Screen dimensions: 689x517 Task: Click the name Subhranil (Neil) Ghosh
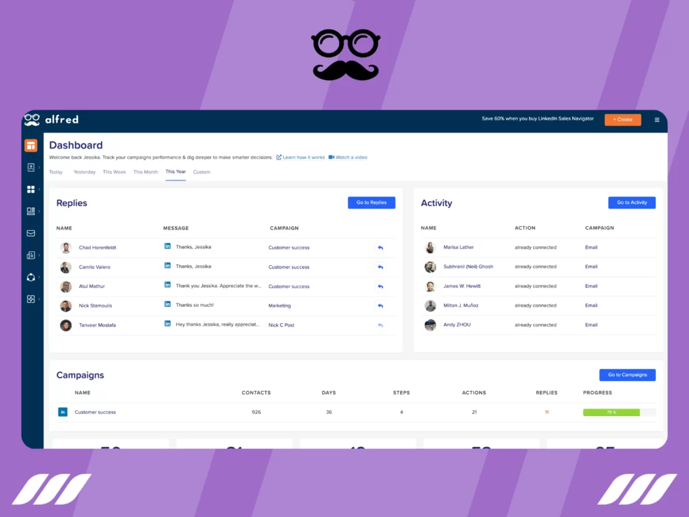(468, 267)
